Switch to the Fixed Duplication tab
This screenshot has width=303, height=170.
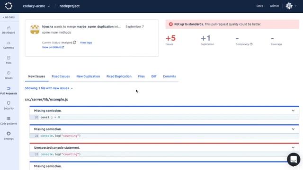click(119, 76)
